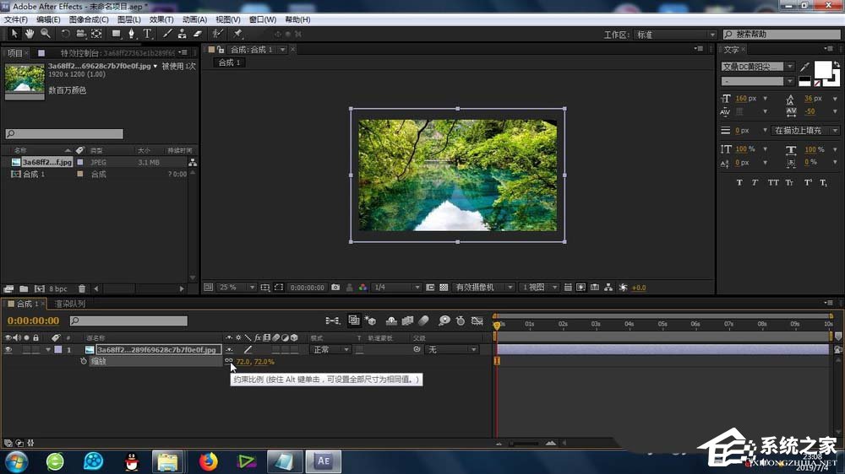Screen dimensions: 845x474
Task: Toggle the scale property stopwatch
Action: point(84,361)
